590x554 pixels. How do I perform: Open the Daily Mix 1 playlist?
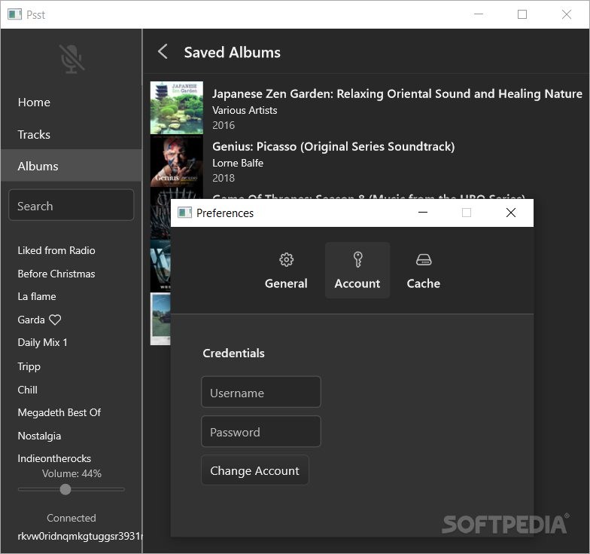[42, 342]
